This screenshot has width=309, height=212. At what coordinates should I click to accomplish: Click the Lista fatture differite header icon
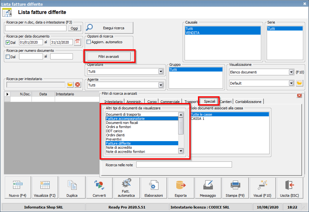coord(7,12)
